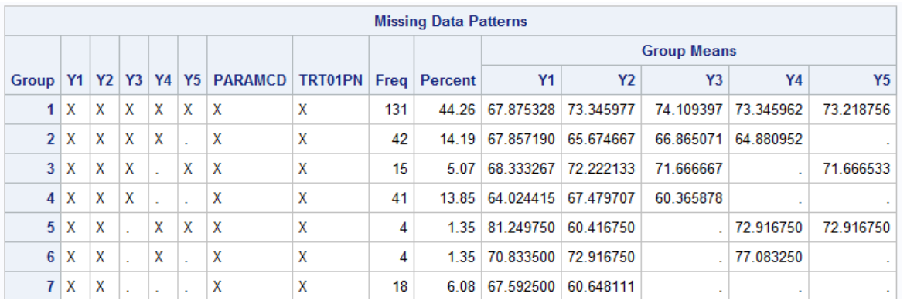The image size is (907, 307).
Task: Select Group 2 row header
Action: [x=50, y=139]
